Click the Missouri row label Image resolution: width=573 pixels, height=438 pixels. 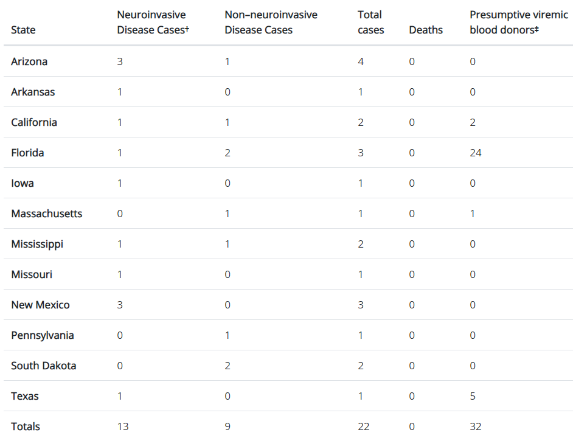[x=32, y=274]
